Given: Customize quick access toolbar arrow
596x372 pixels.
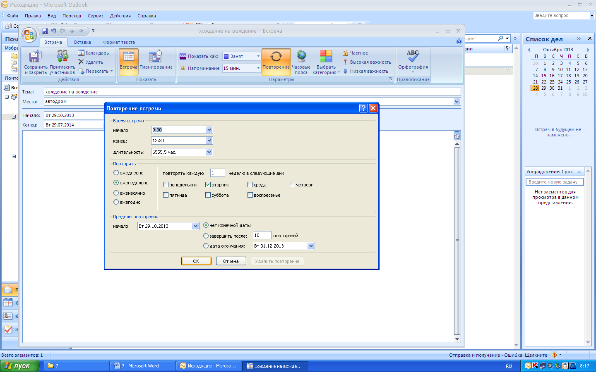Looking at the screenshot, I should (93, 31).
